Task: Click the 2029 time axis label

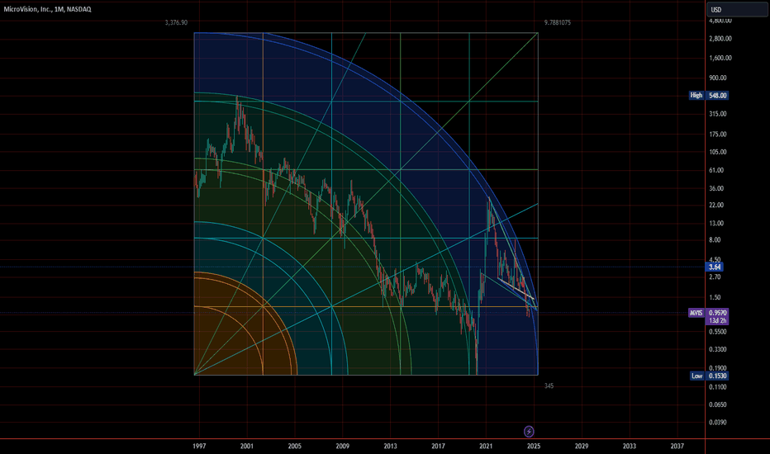Action: pos(582,446)
